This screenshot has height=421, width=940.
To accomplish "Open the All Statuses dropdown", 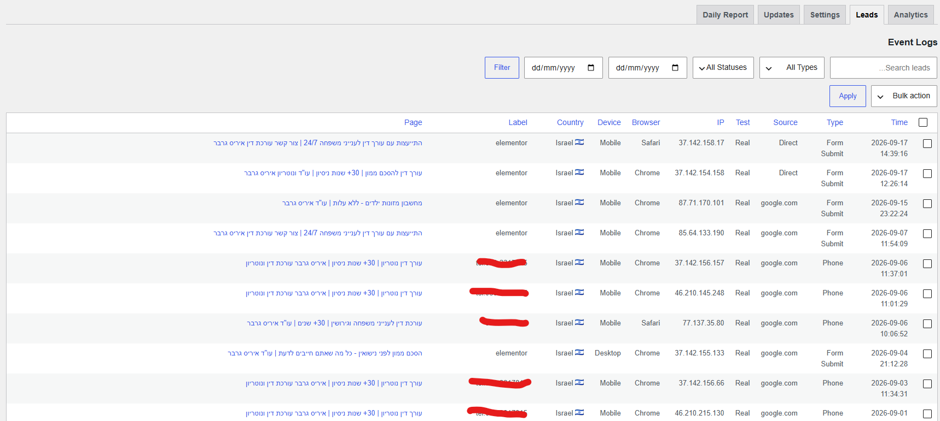I will click(723, 68).
